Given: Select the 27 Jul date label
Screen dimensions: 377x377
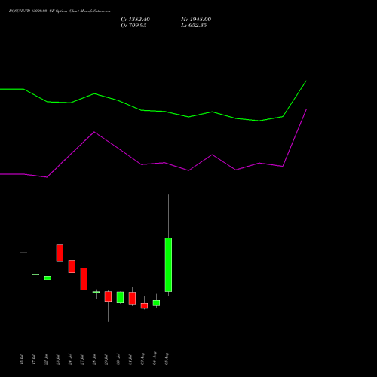Looking at the screenshot, I should click(82, 360).
